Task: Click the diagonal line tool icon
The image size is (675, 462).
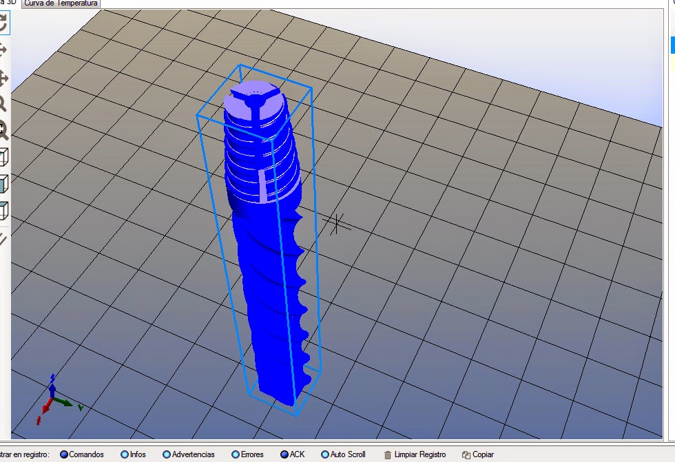Action: tap(3, 239)
